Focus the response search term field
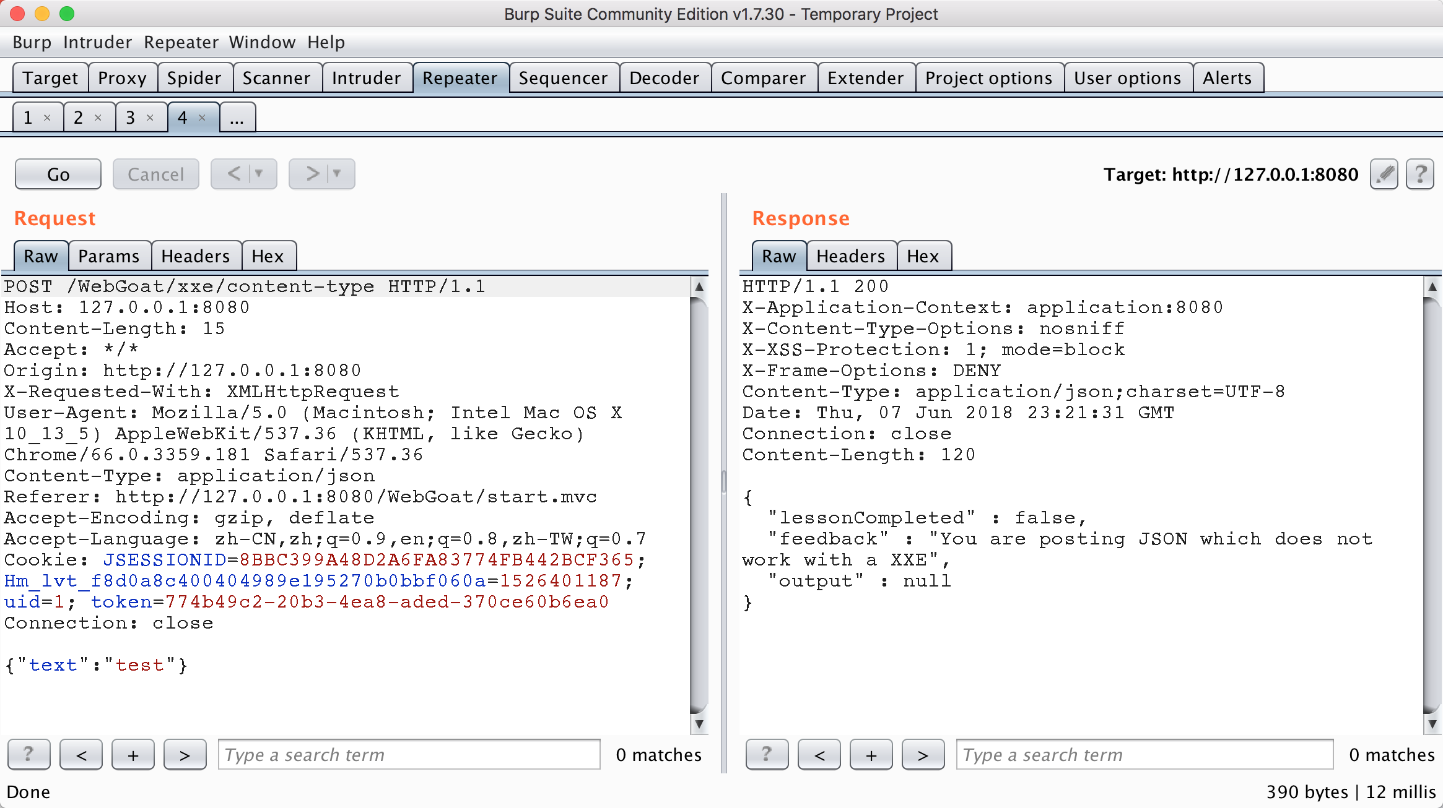The image size is (1443, 808). pos(1145,754)
